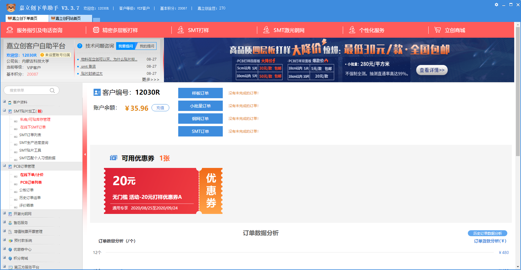Viewport: 521px width, 270px height.
Task: Click the 订单货款分析(￥) label
Action: pyautogui.click(x=490, y=241)
